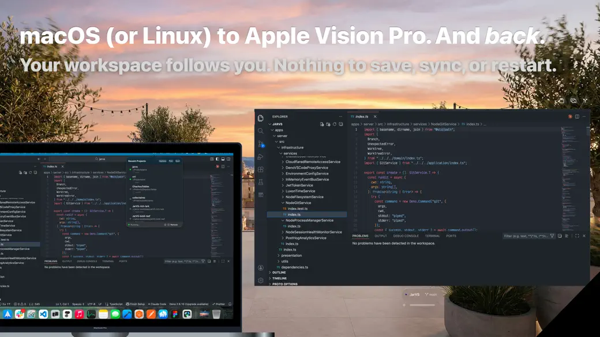Image resolution: width=600 pixels, height=337 pixels.
Task: Open Search view in Vision Pro activity bar
Action: (x=261, y=131)
